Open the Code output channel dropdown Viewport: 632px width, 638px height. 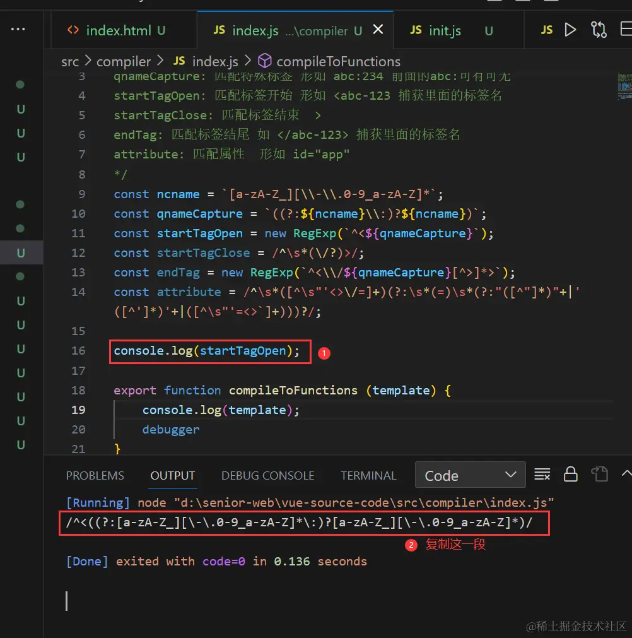point(470,475)
